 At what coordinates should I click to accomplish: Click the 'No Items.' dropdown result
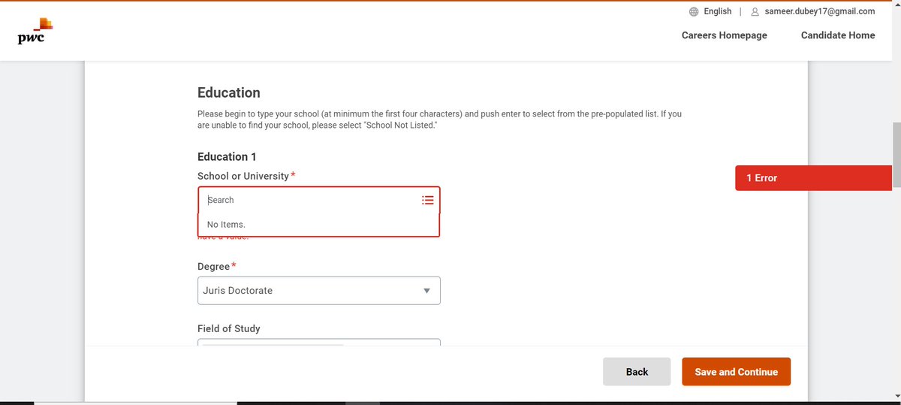click(318, 225)
